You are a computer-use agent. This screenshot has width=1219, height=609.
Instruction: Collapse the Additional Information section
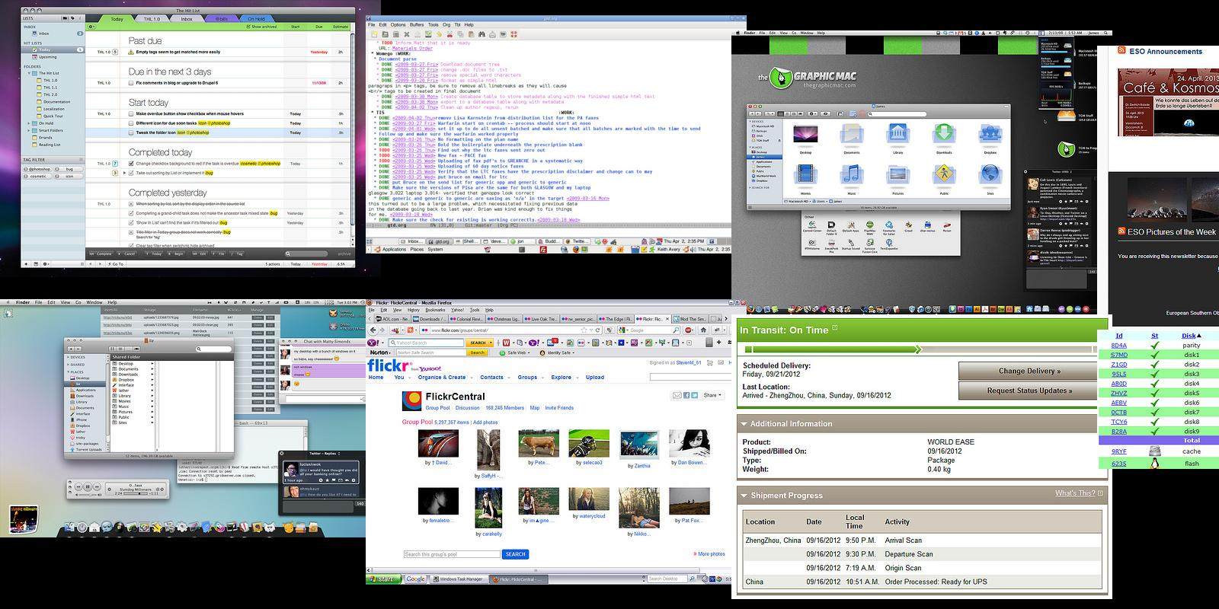point(744,424)
